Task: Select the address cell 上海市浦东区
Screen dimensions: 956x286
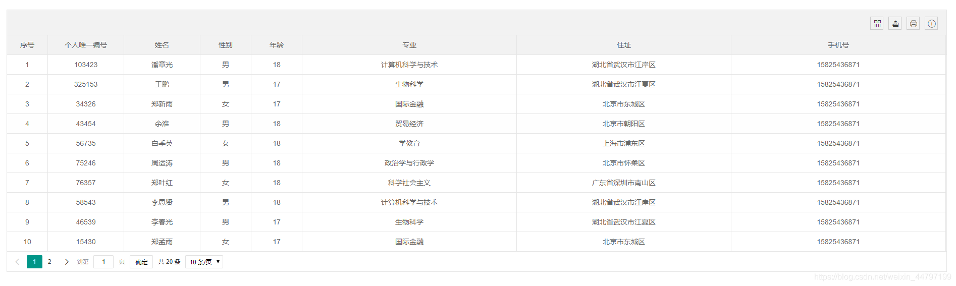Action: [x=623, y=143]
